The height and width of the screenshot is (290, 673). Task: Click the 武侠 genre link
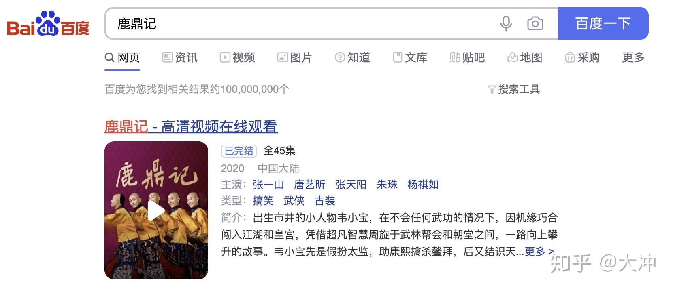294,201
